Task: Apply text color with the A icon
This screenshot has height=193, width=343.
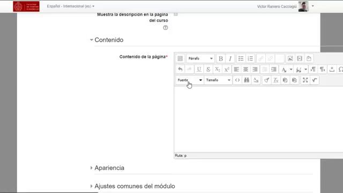Action: point(284,69)
